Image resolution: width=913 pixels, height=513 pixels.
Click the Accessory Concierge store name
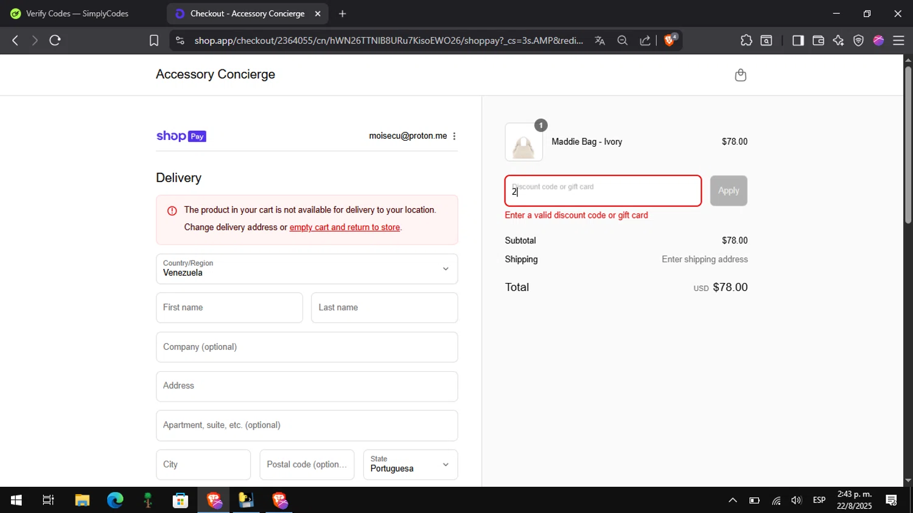pyautogui.click(x=215, y=74)
